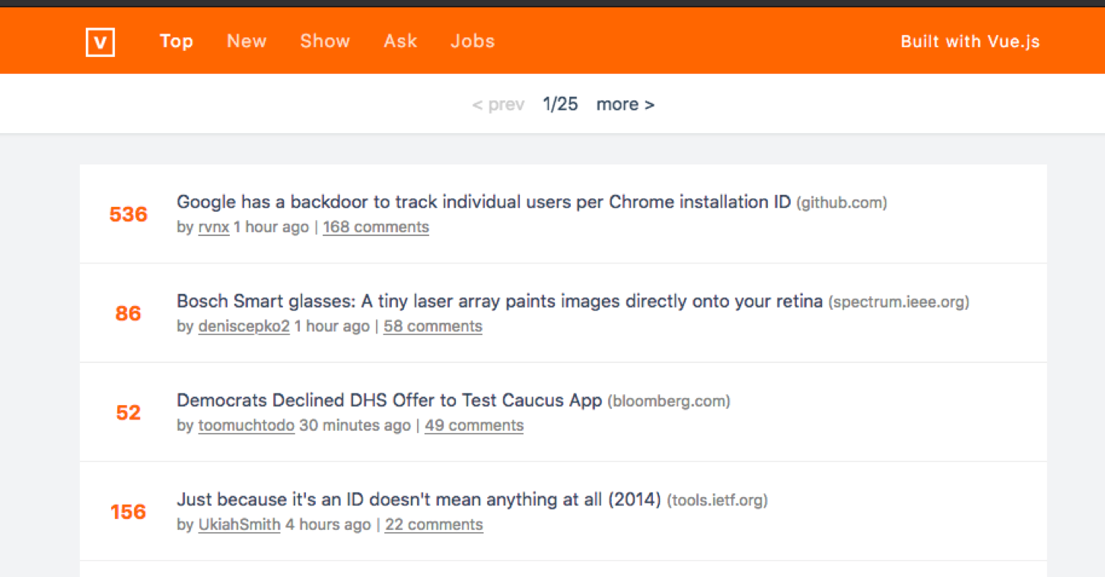The image size is (1105, 577).
Task: Click the disabled < prev link
Action: 498,104
